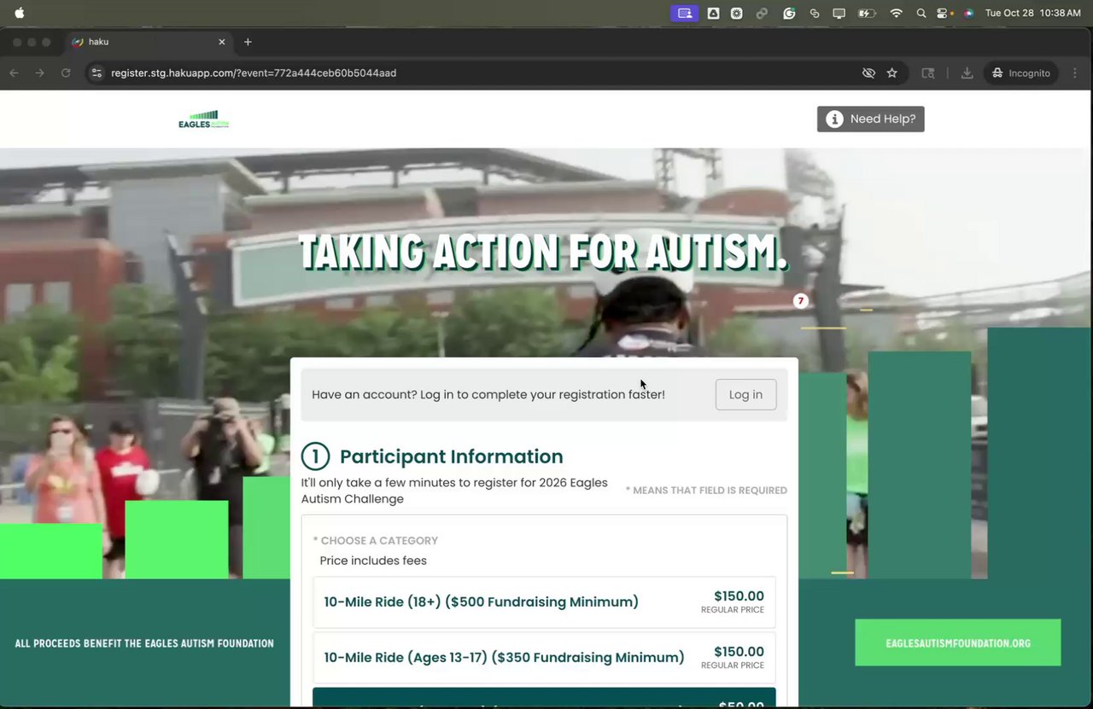
Task: Reload the current page
Action: pos(66,73)
